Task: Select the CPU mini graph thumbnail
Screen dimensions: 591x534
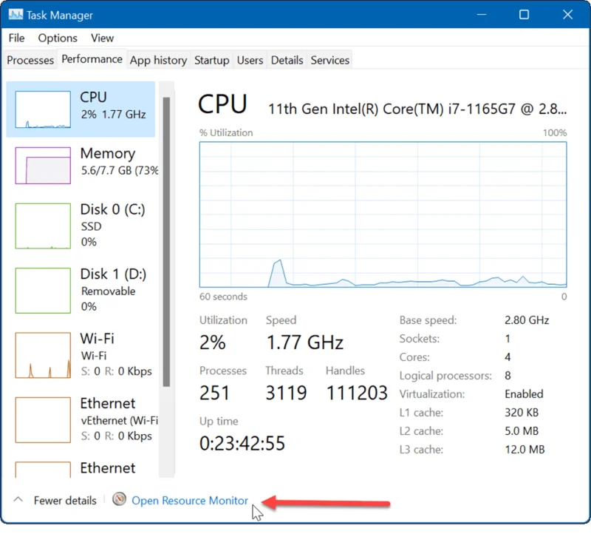Action: 43,109
